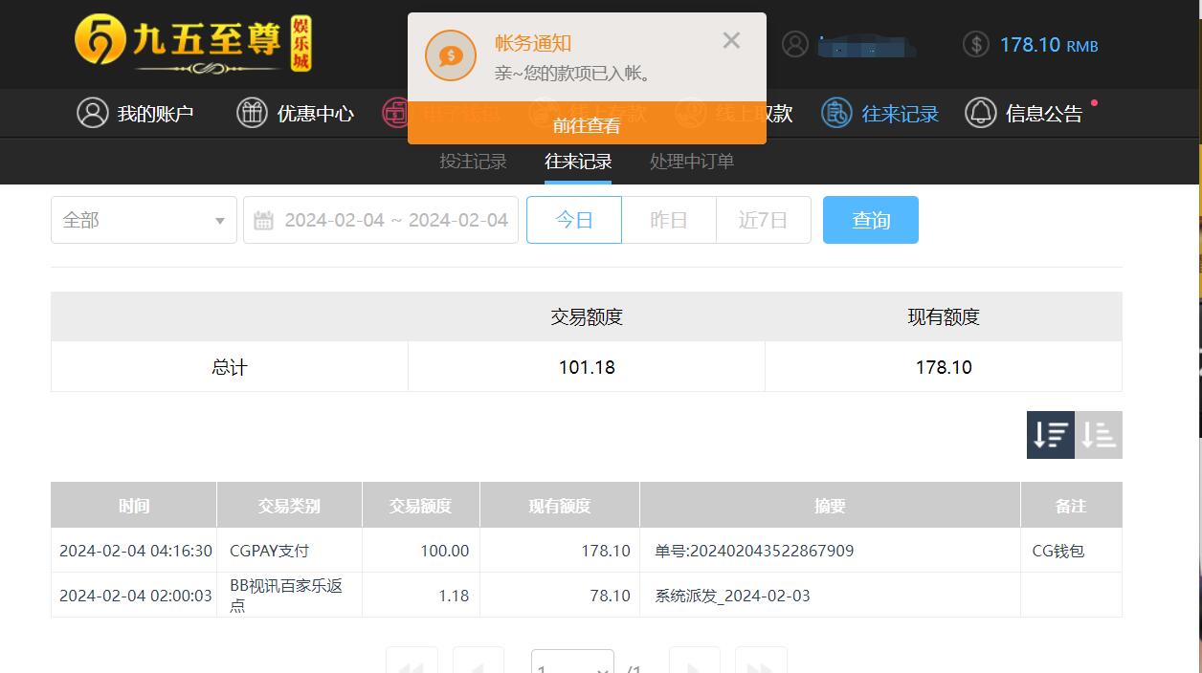Dismiss the 帐务通知 notification popup
Screen dimensions: 1202x673
[x=731, y=40]
